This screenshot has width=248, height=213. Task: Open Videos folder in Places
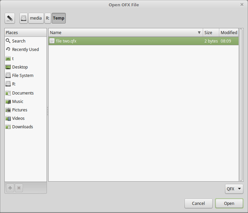click(26, 118)
